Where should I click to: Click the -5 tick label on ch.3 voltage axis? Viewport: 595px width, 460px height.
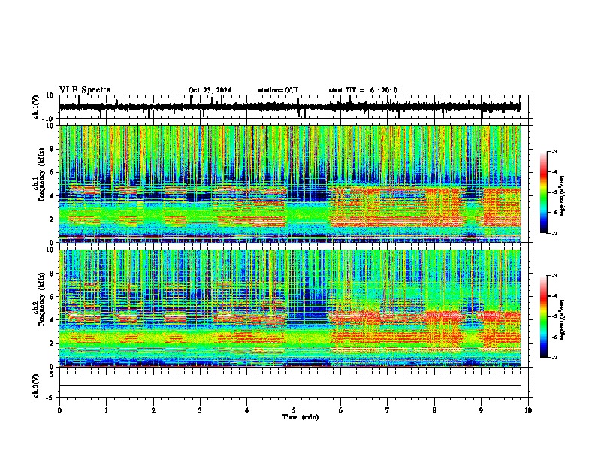click(x=51, y=398)
